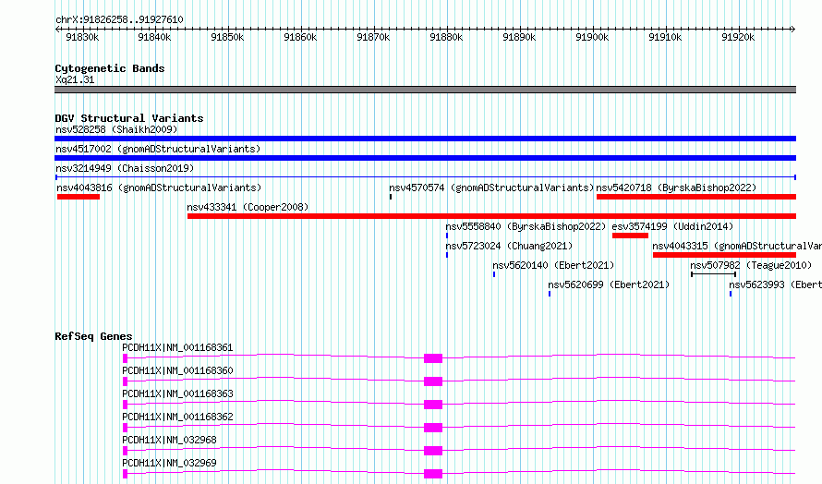Click the nsv4043315 gnomAD variant label
The image size is (822, 484).
[x=737, y=246]
